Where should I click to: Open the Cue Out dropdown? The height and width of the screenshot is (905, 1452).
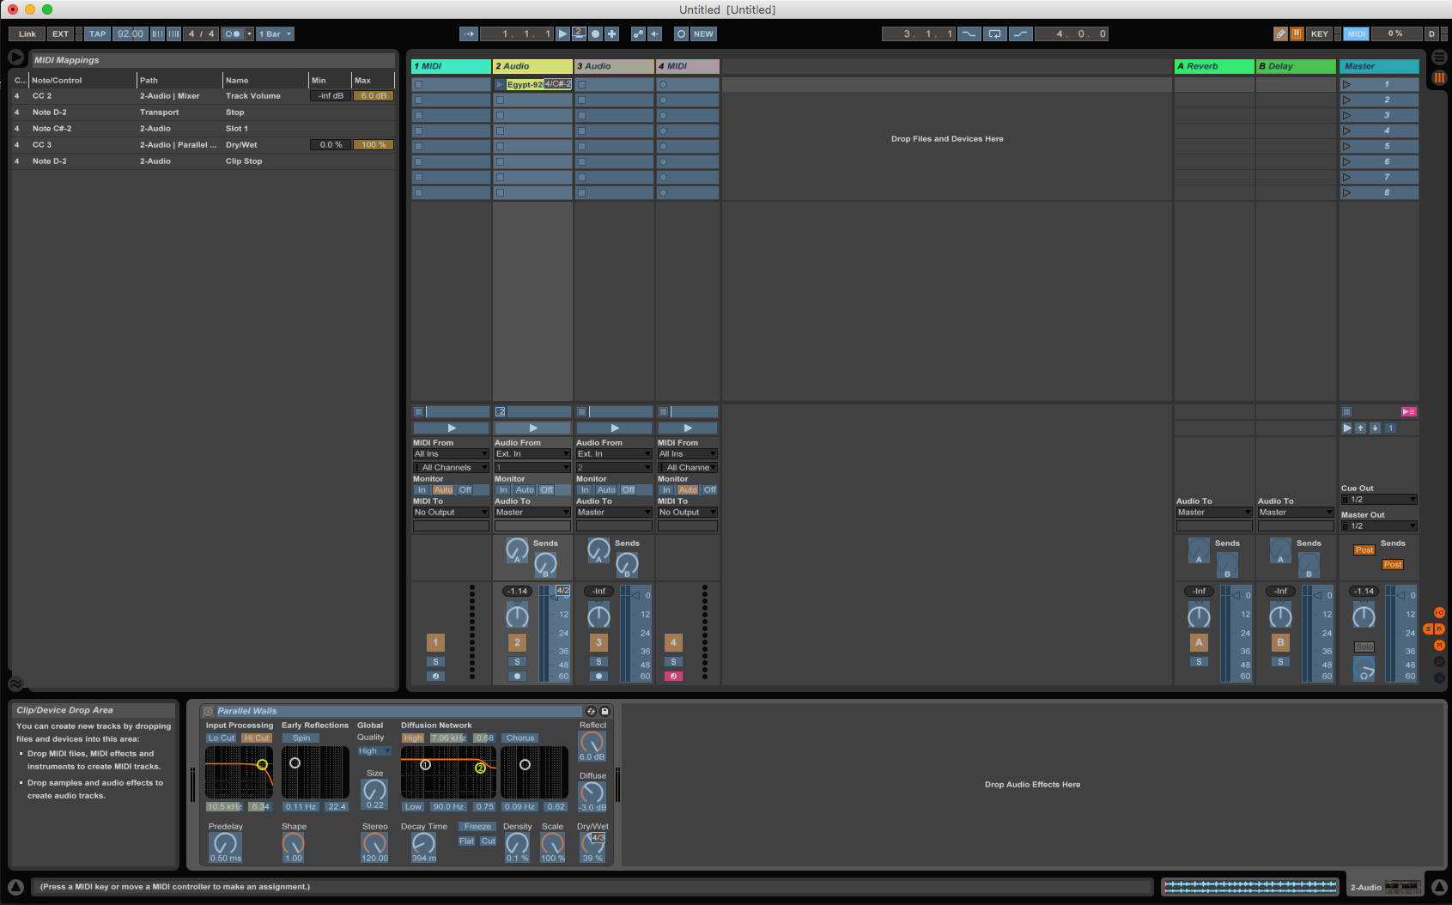tap(1379, 500)
